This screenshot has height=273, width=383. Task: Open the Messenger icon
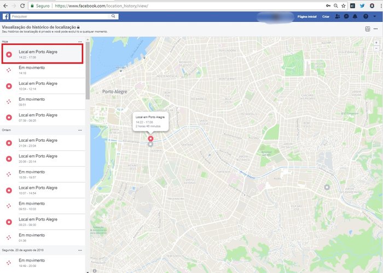[346, 16]
